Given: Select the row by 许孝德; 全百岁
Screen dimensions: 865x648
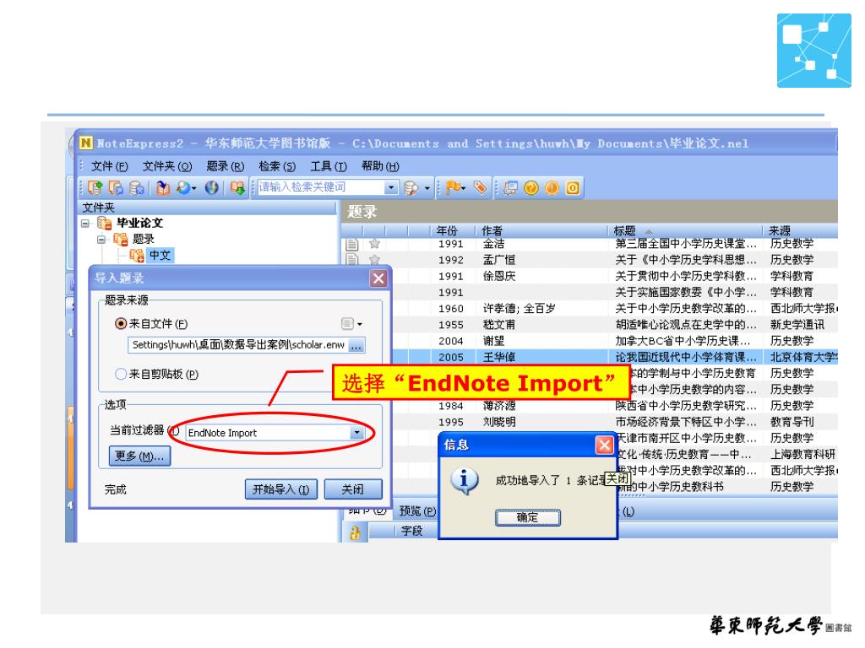Looking at the screenshot, I should pyautogui.click(x=615, y=309).
